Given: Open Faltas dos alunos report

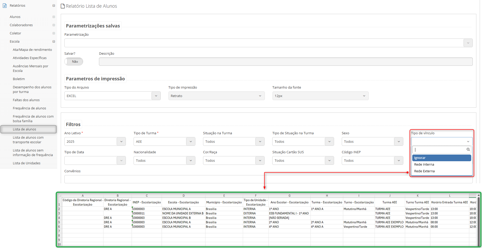Looking at the screenshot, I should (26, 100).
